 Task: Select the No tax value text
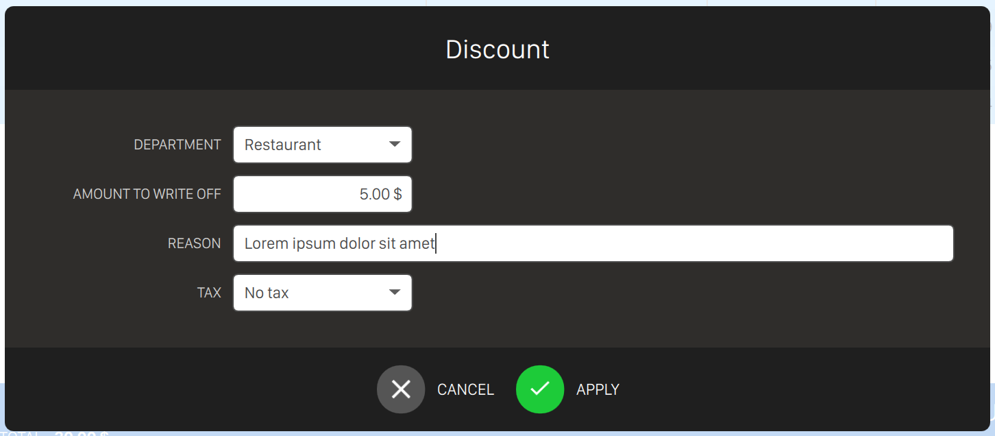tap(267, 293)
